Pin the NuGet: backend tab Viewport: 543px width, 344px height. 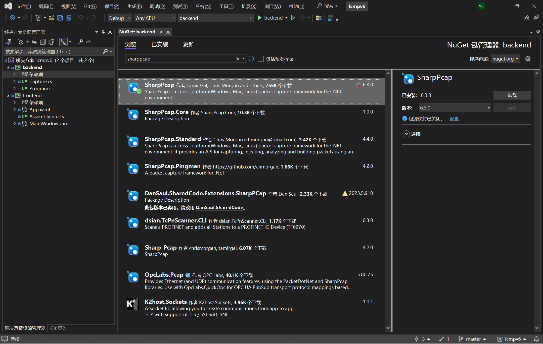[161, 32]
